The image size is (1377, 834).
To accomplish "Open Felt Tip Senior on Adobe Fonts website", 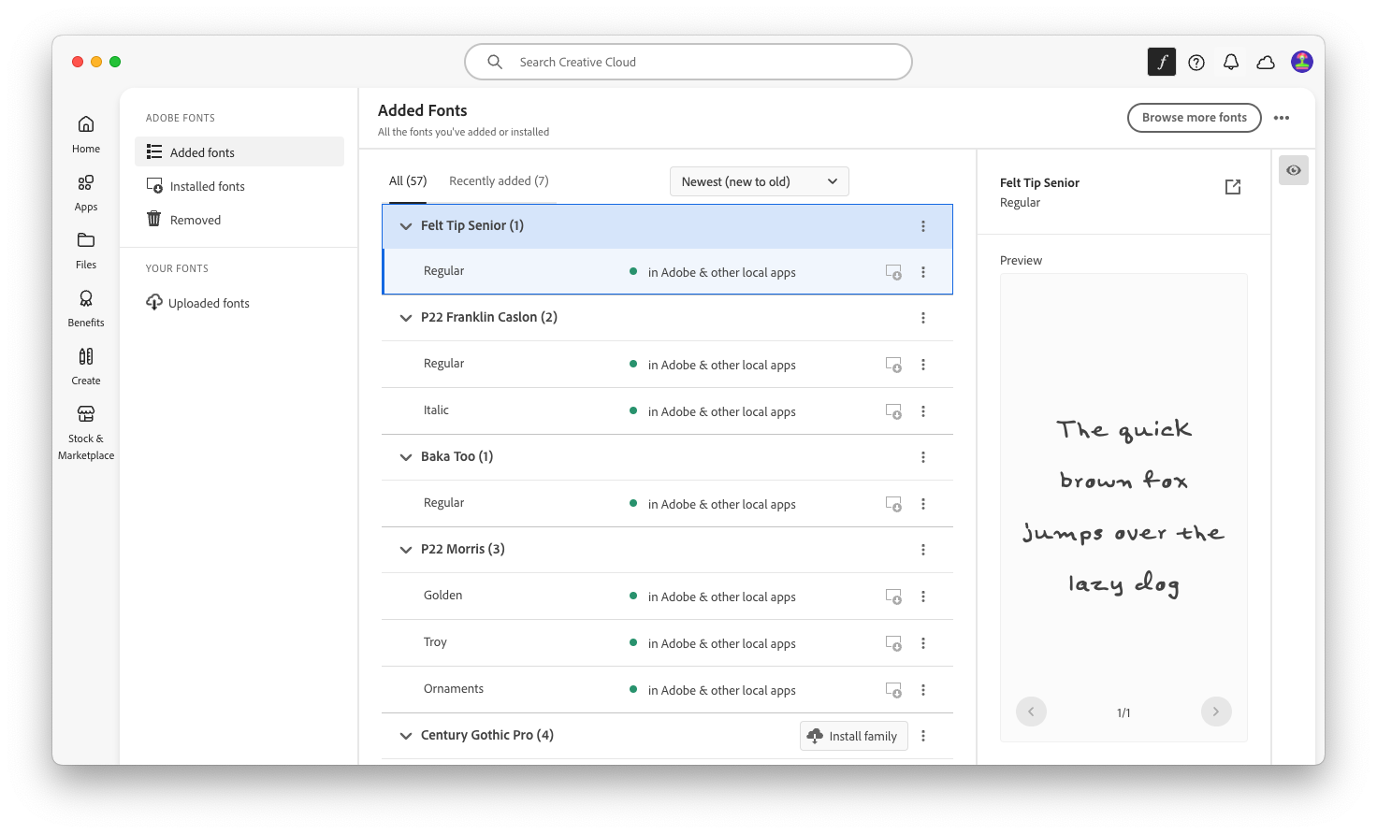I will [1233, 187].
